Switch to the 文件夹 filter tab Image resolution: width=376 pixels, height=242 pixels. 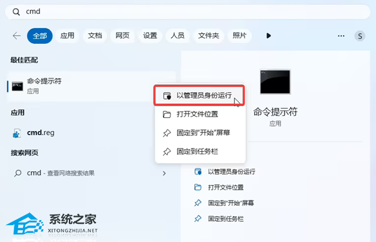click(x=209, y=36)
